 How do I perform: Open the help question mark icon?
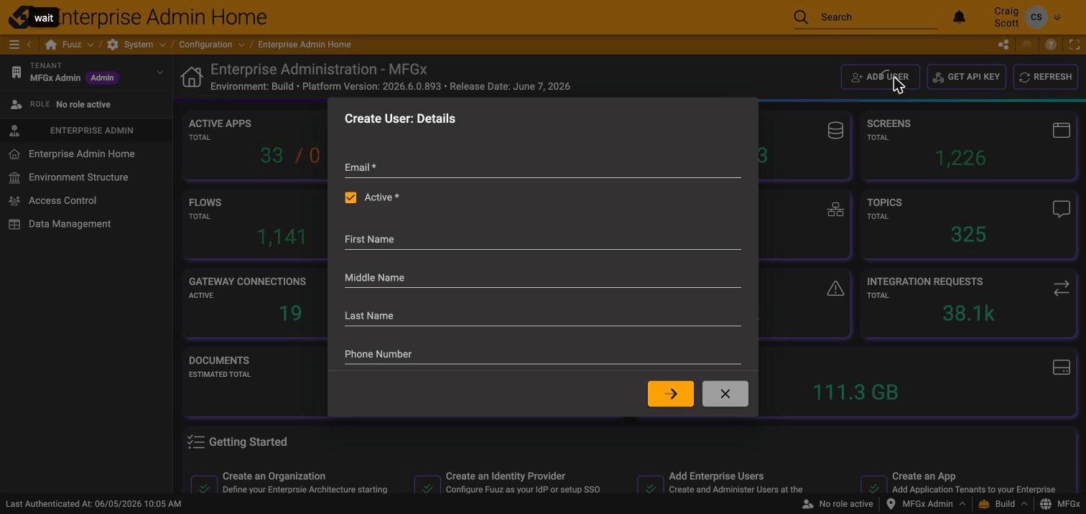pyautogui.click(x=1051, y=45)
